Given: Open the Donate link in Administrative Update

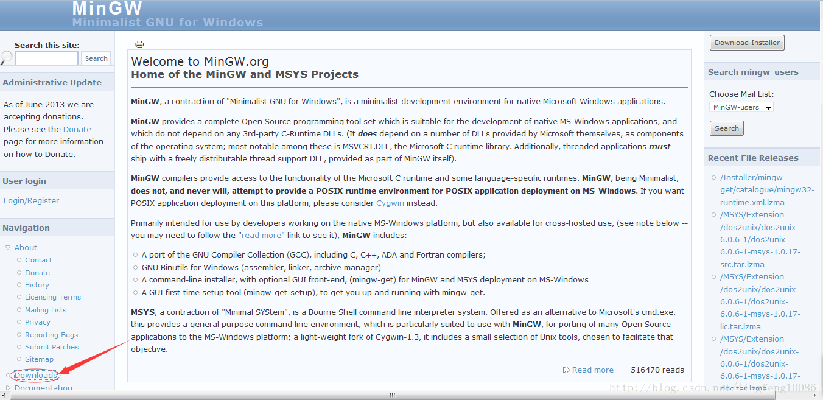Looking at the screenshot, I should [x=77, y=129].
